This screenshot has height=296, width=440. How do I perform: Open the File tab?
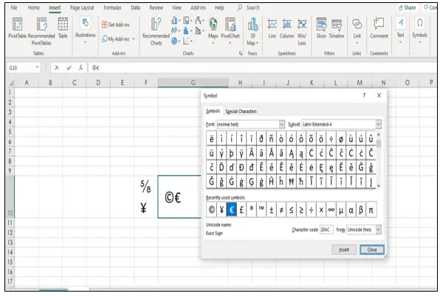click(x=14, y=7)
